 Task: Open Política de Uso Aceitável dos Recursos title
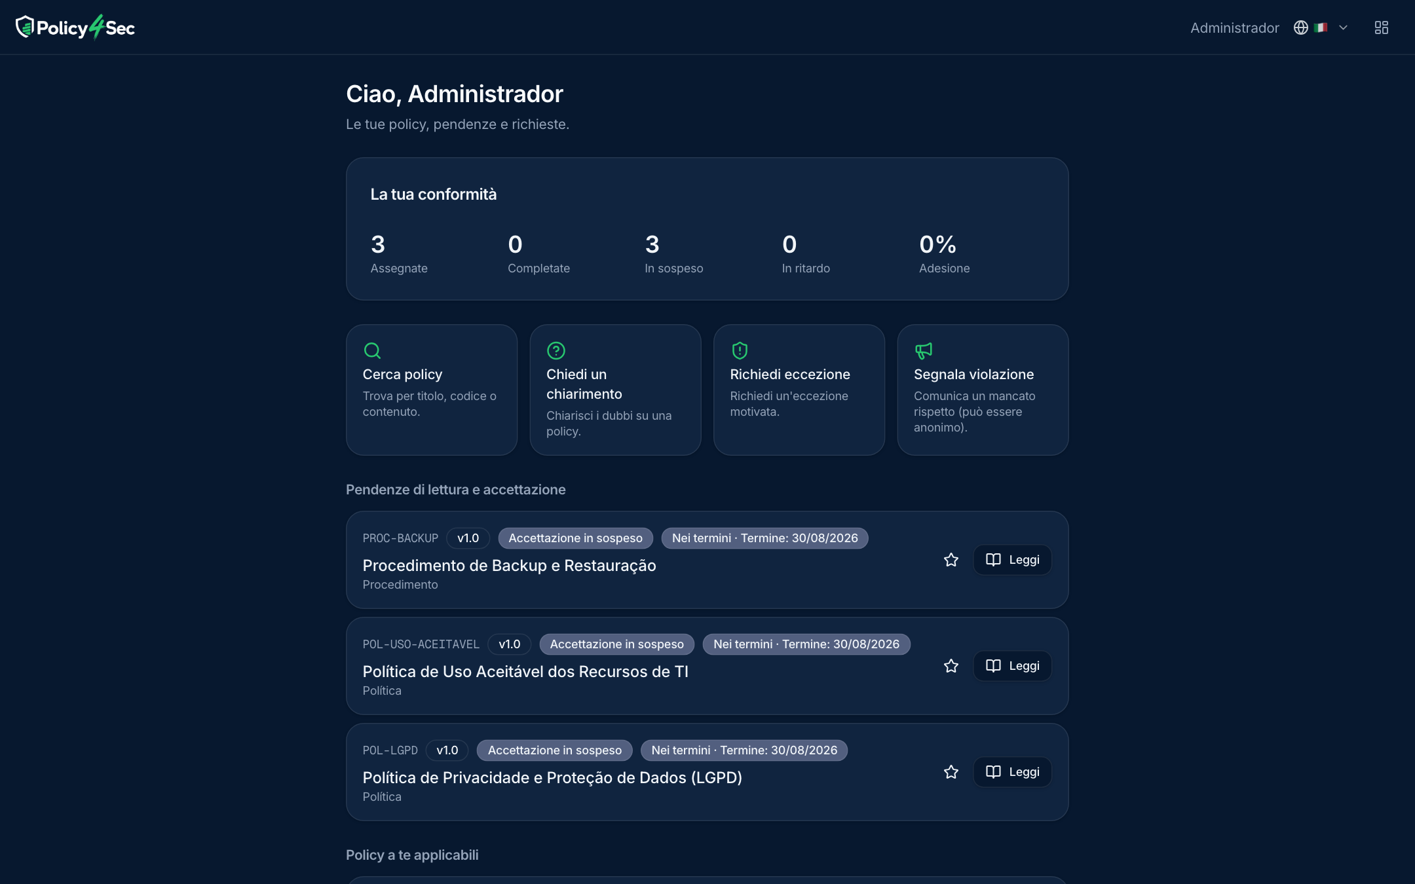click(x=525, y=672)
